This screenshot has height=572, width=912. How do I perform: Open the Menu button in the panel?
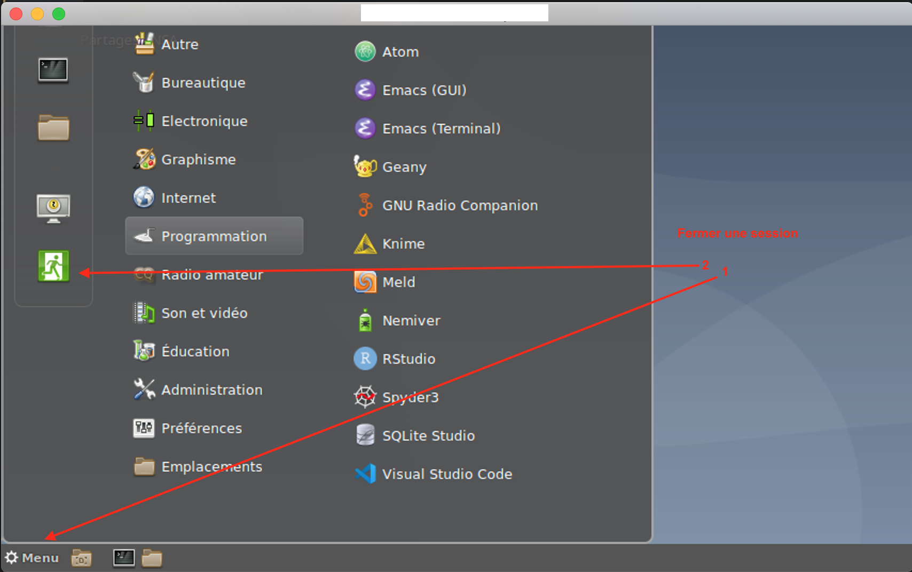[x=32, y=558]
